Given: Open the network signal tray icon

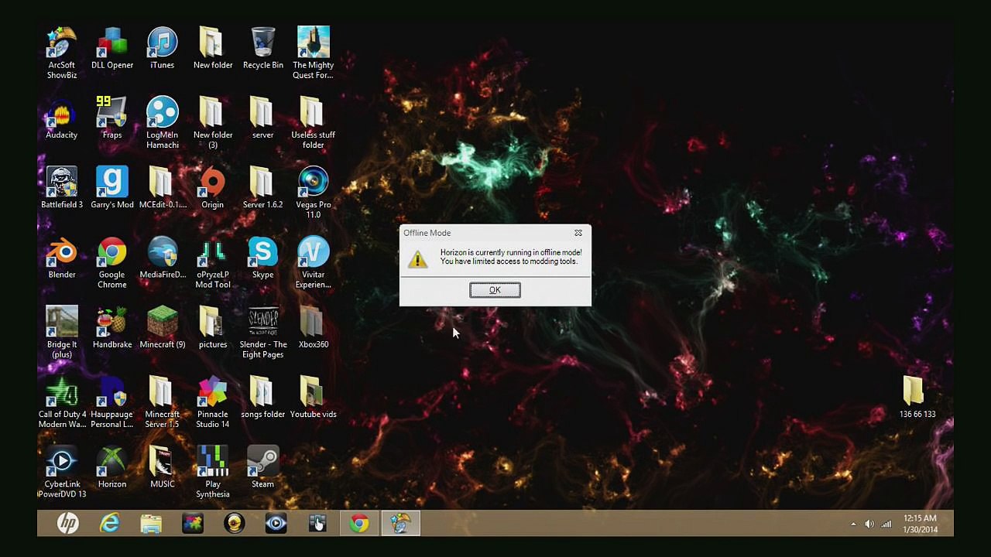Looking at the screenshot, I should click(x=886, y=524).
